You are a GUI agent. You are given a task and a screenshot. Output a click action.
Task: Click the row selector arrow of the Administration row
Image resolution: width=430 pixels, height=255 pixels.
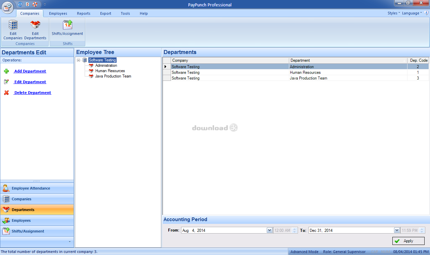coord(167,66)
